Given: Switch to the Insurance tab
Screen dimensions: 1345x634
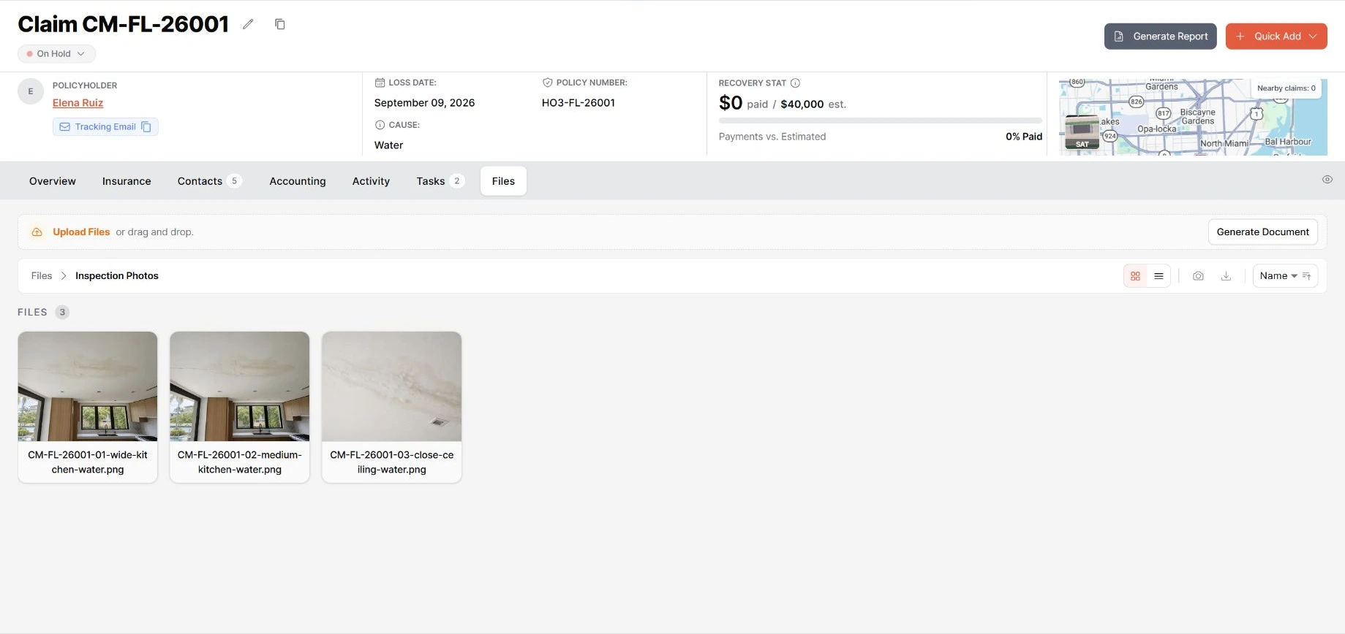Looking at the screenshot, I should click(127, 181).
